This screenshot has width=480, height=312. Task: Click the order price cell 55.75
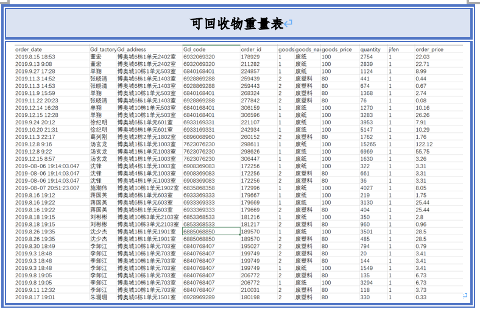click(x=423, y=152)
